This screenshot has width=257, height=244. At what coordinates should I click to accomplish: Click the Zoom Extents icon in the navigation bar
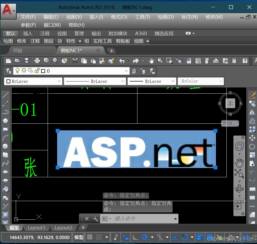click(239, 174)
